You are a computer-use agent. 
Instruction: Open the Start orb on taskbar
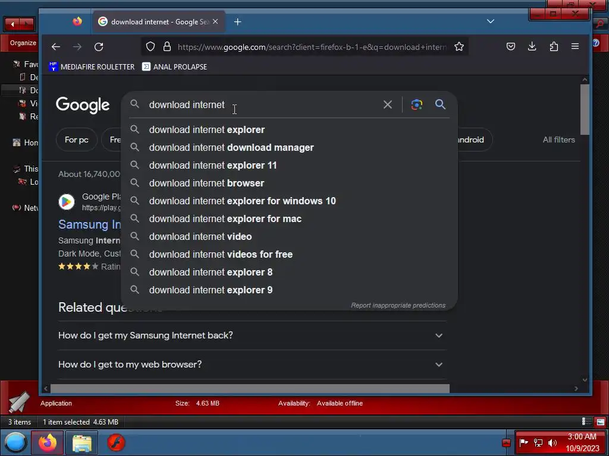pos(15,442)
